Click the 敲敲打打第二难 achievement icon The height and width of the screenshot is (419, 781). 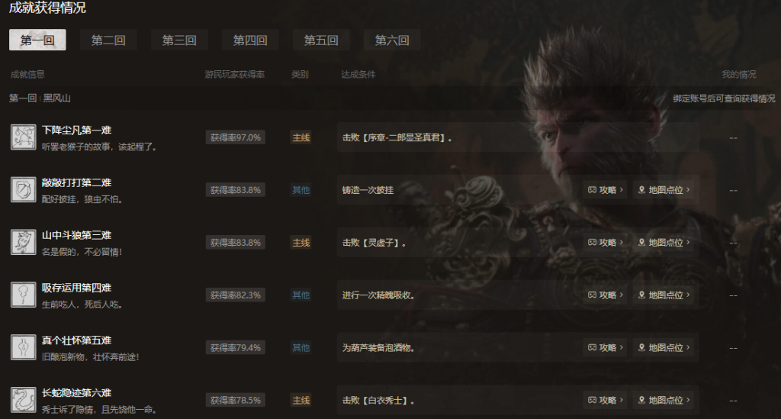(x=24, y=190)
